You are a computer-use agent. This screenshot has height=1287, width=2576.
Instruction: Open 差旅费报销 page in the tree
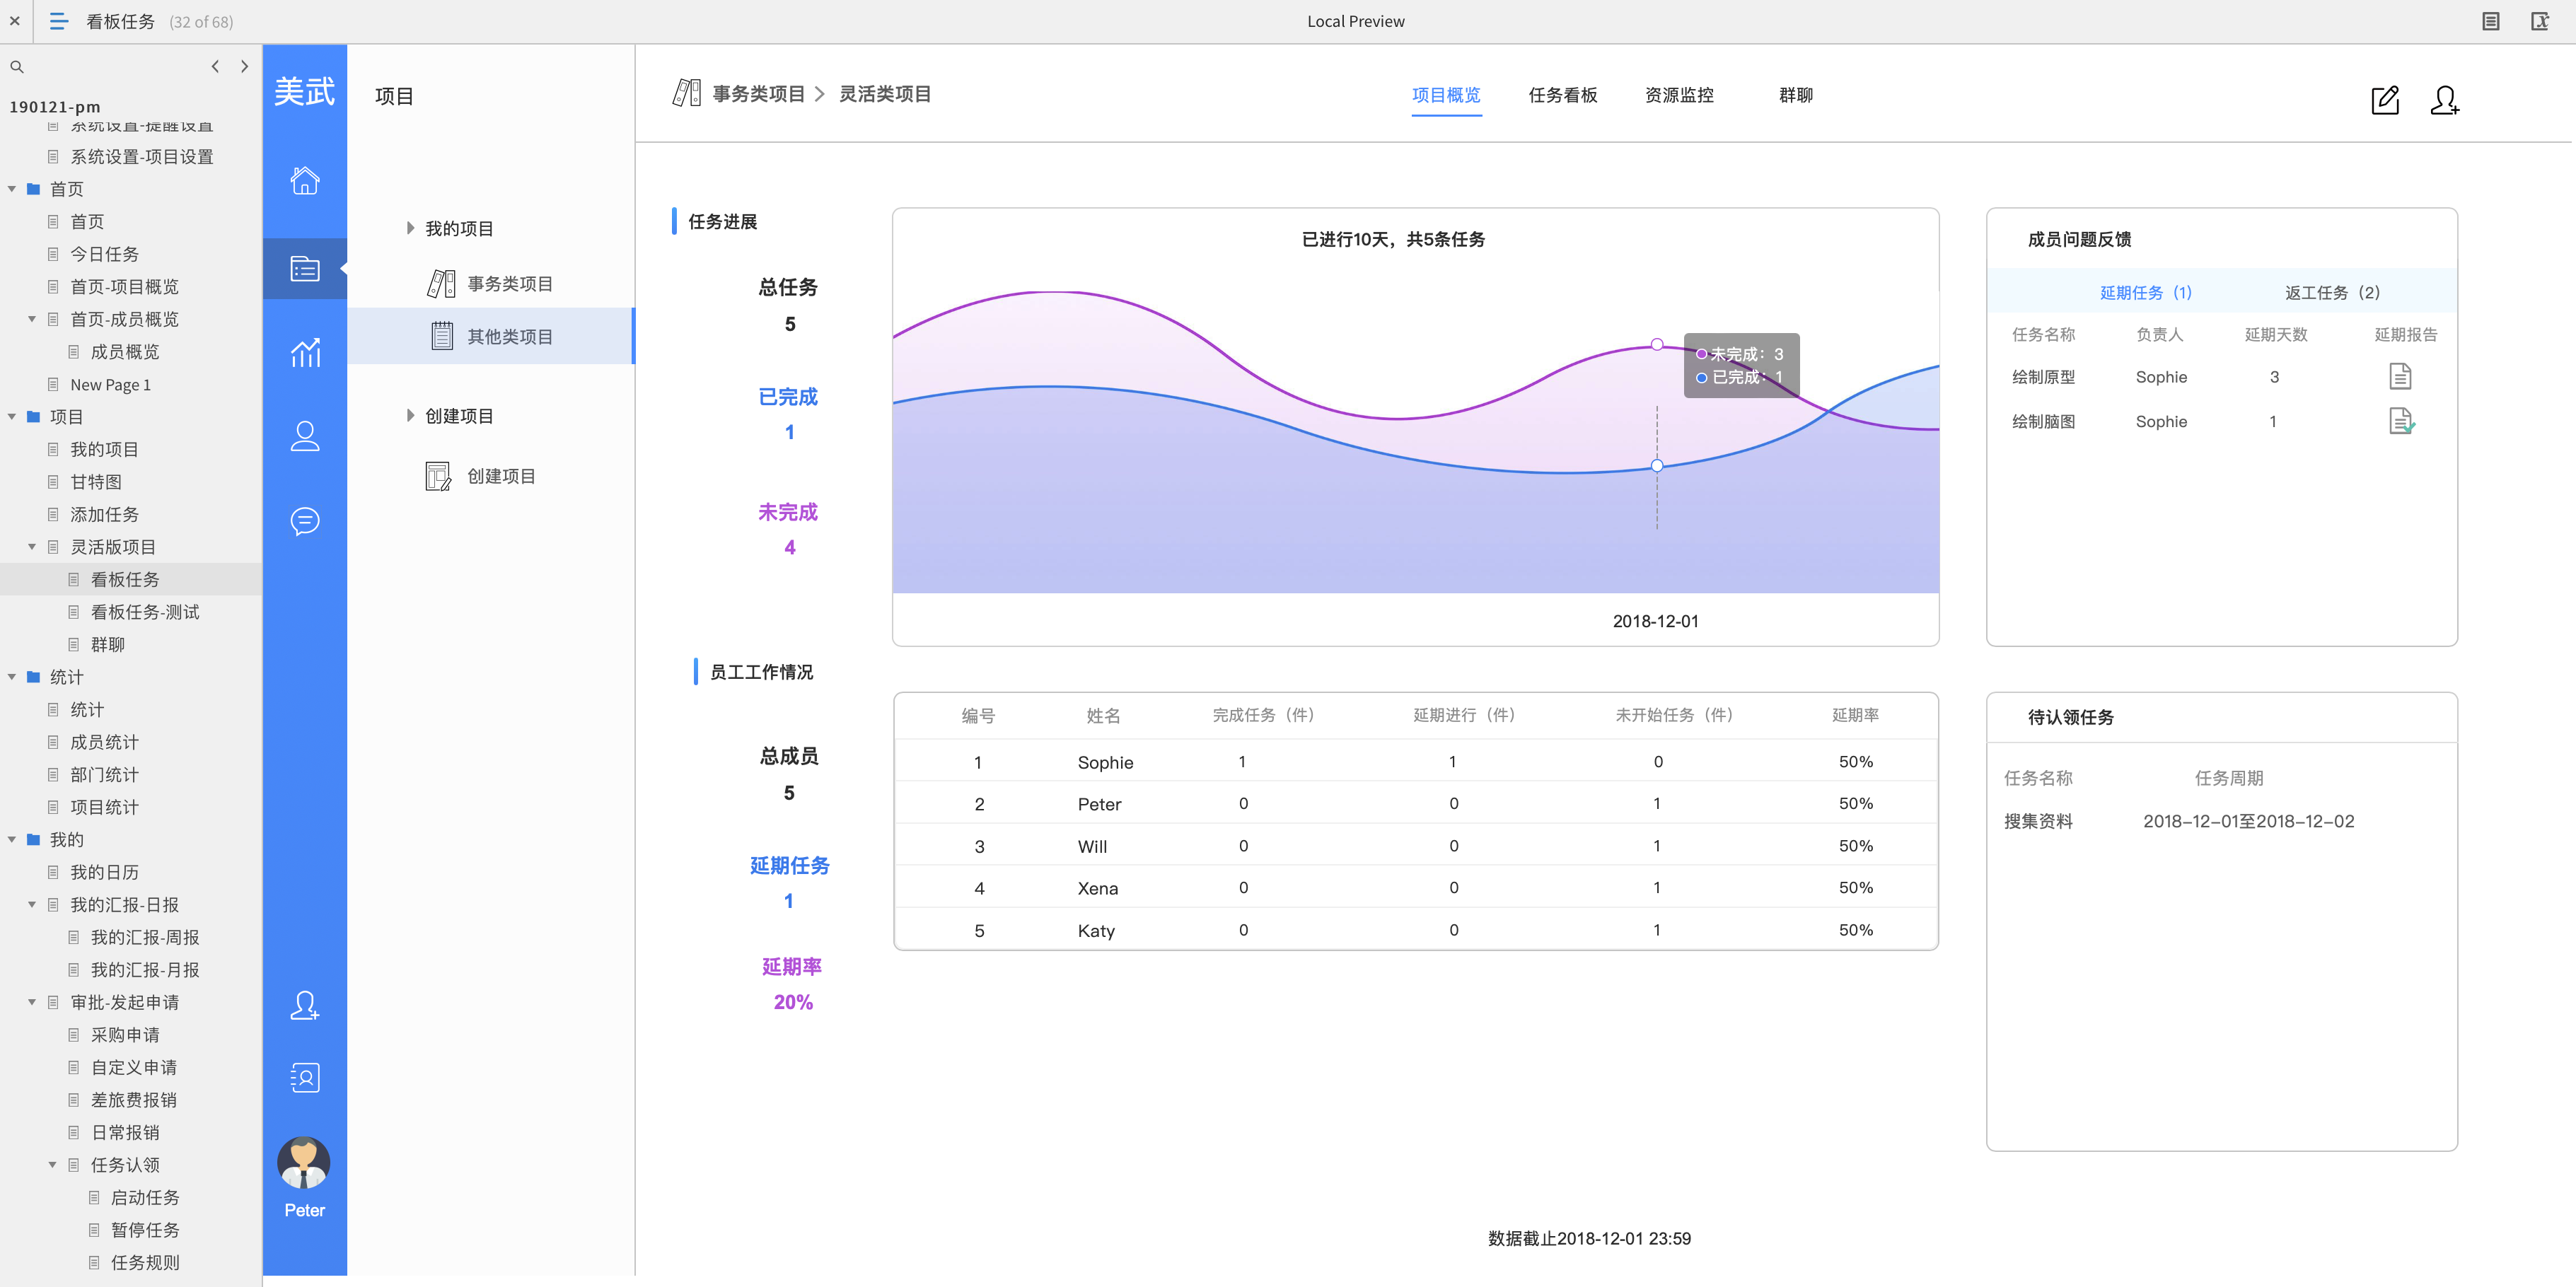[x=134, y=1100]
